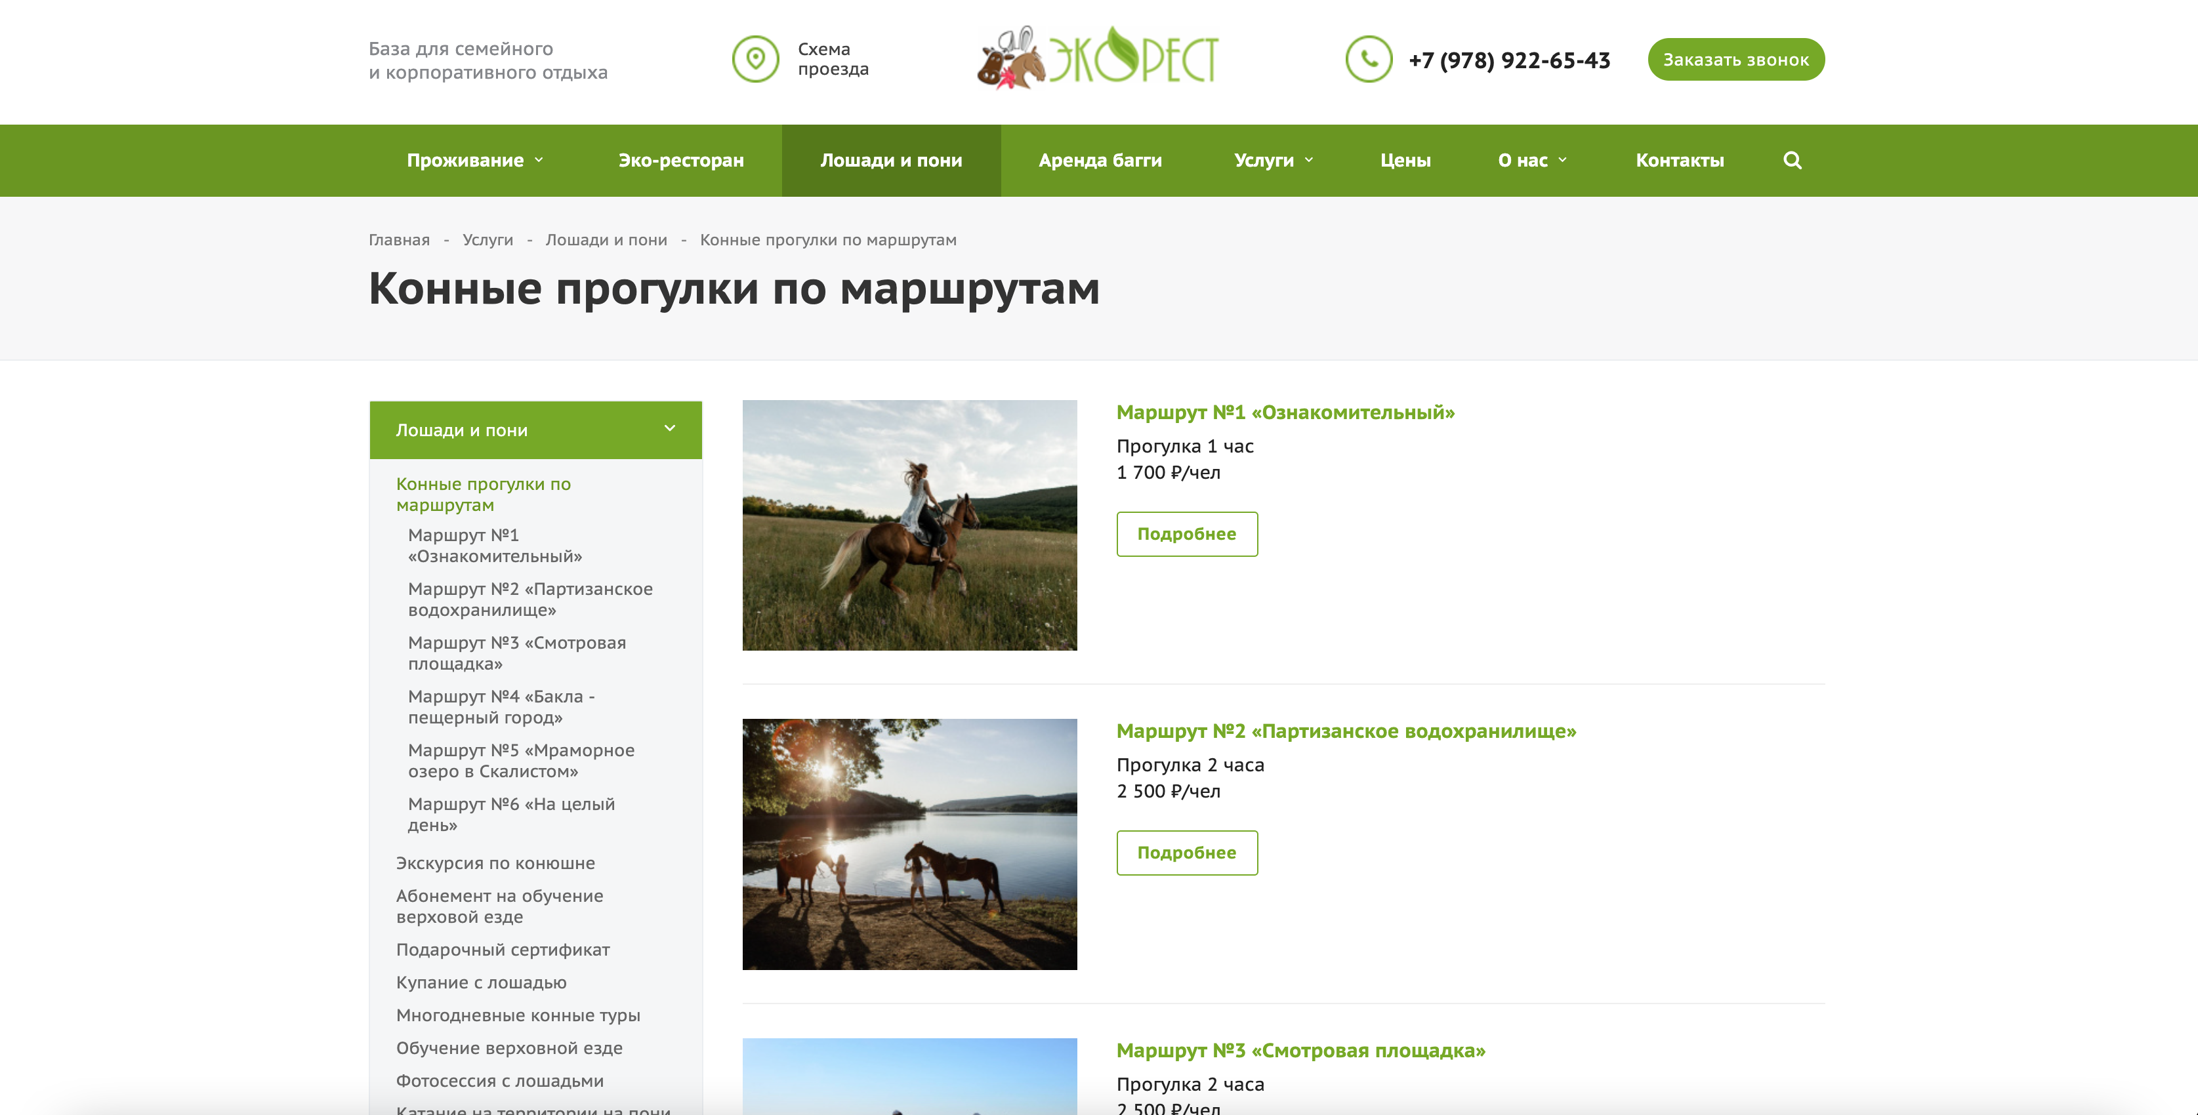Viewport: 2198px width, 1115px height.
Task: Open Схема проезда link
Action: (833, 59)
